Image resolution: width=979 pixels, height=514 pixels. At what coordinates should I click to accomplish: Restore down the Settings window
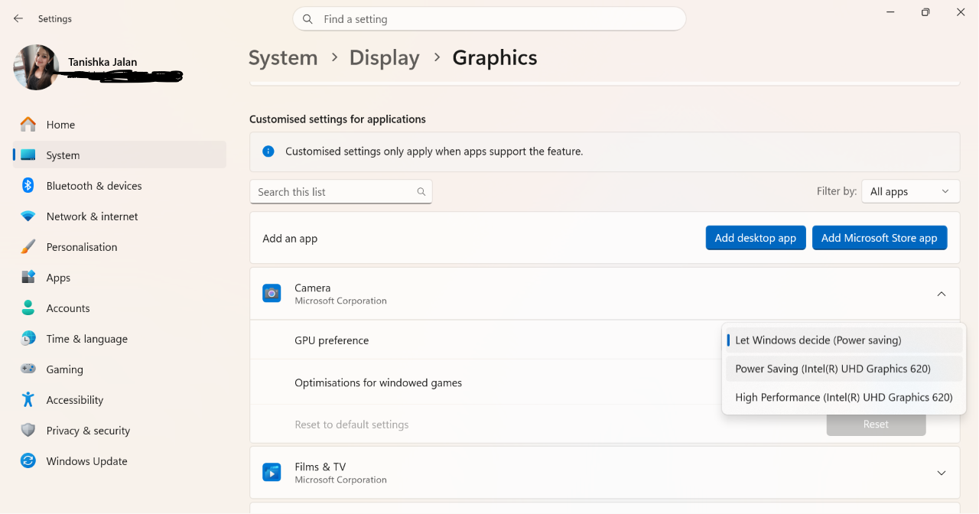click(925, 12)
